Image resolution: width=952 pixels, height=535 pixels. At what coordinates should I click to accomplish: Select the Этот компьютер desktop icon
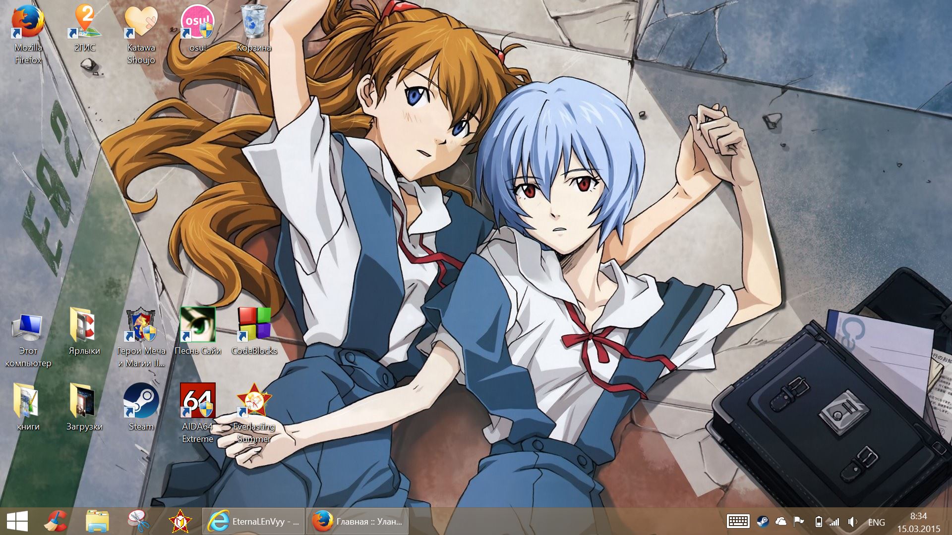point(28,327)
